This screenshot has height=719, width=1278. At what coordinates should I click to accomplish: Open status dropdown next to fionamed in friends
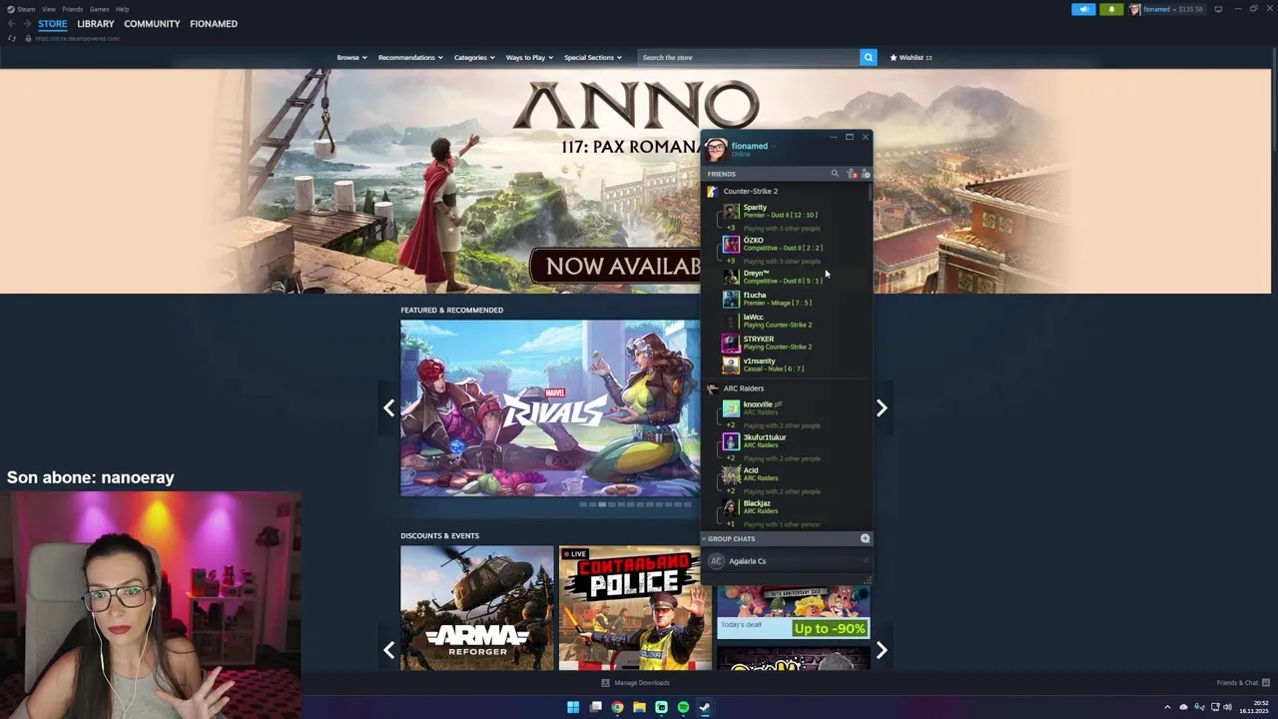pyautogui.click(x=773, y=146)
